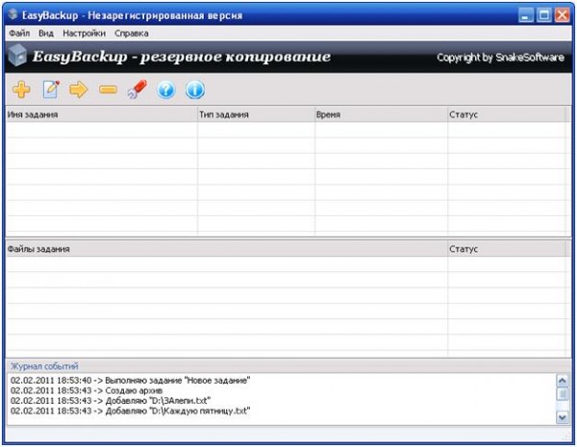Close the EasyBackup window

pos(563,15)
